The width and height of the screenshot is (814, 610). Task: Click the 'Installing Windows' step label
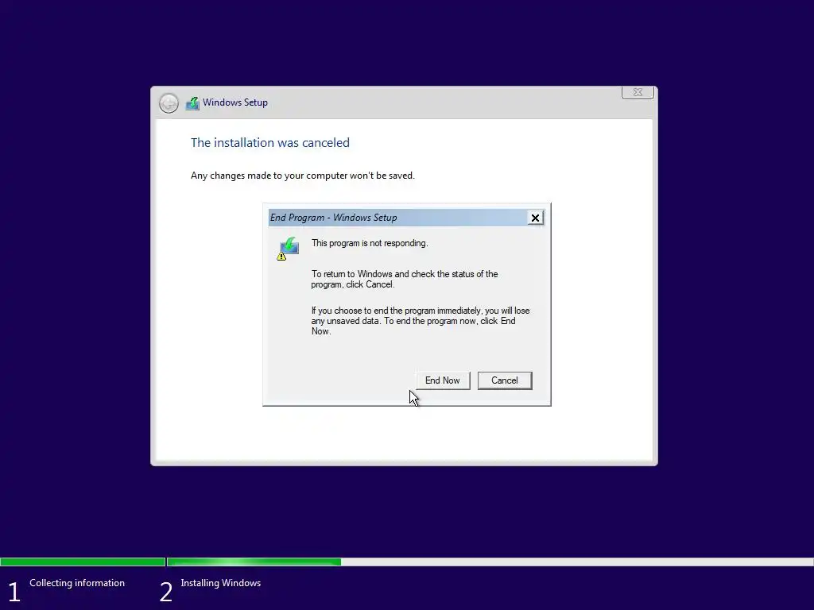coord(221,583)
